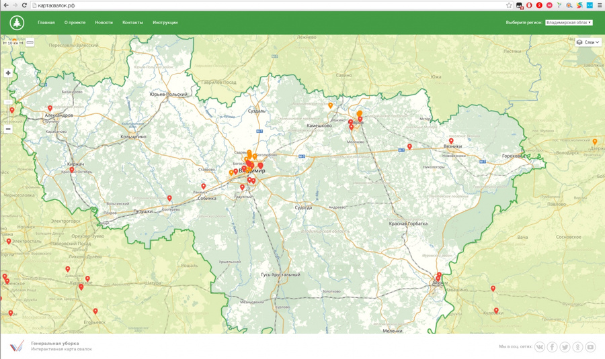Open the Twitter icon in footer
Image resolution: width=605 pixels, height=359 pixels.
coord(565,347)
